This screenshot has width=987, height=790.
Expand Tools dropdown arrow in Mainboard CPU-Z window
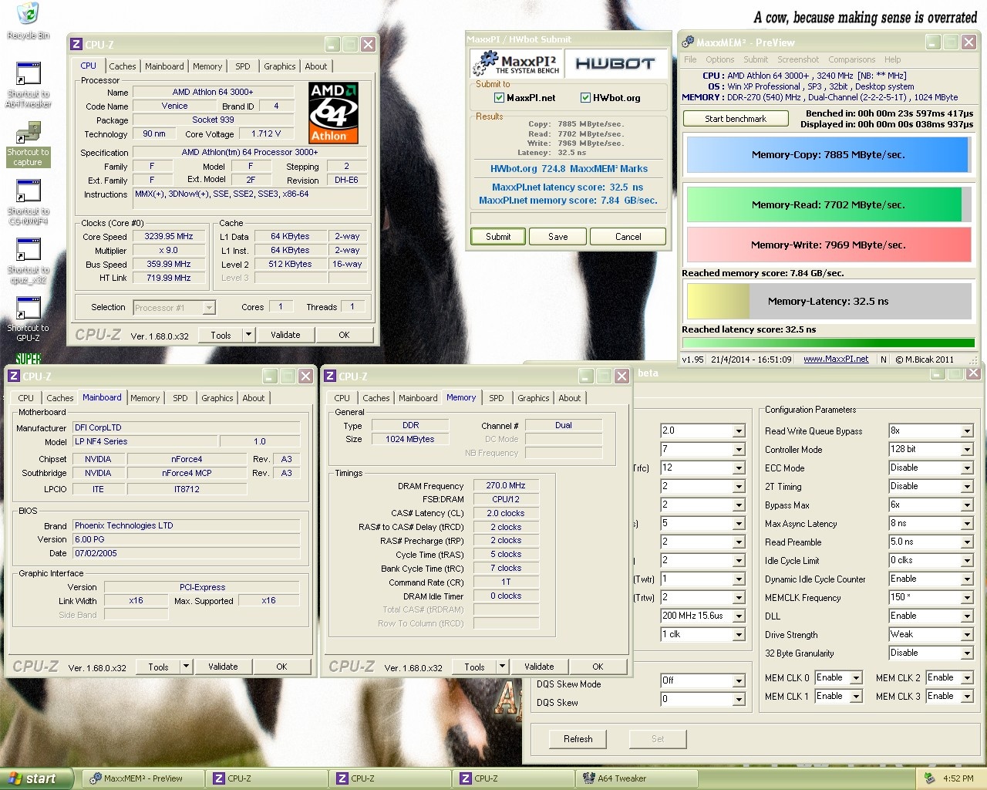[186, 667]
